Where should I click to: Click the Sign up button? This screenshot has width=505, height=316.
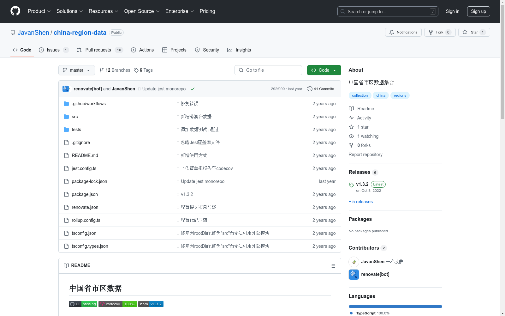478,11
